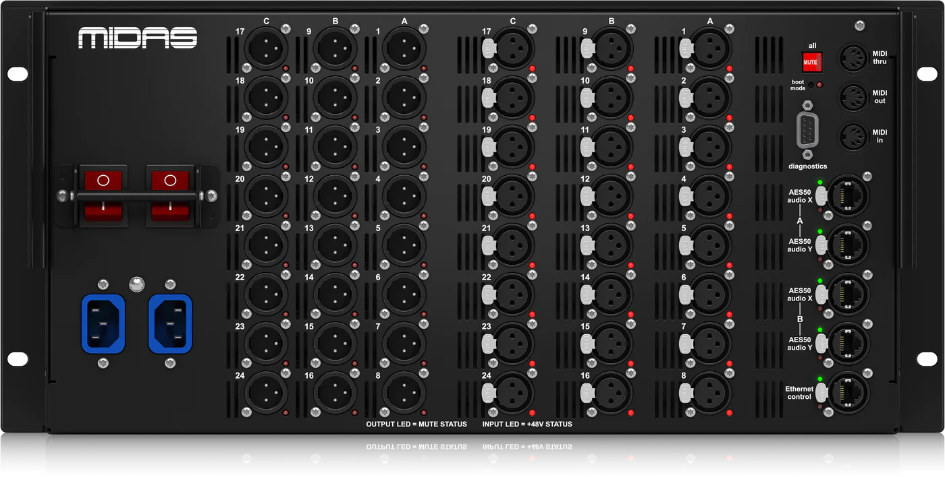This screenshot has height=477, width=945.
Task: Click the MIDI thru port
Action: (852, 58)
